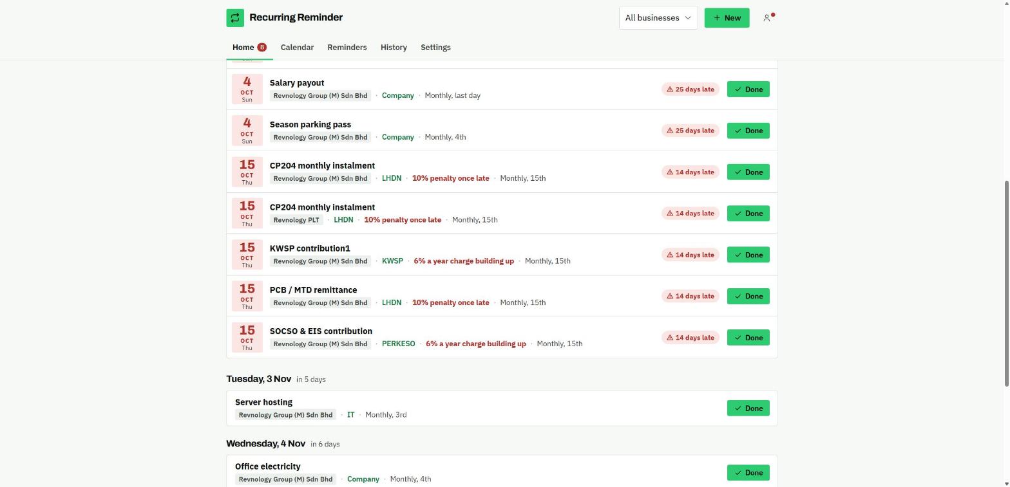Click the Revnology PLT business tag
This screenshot has width=1010, height=487.
296,220
